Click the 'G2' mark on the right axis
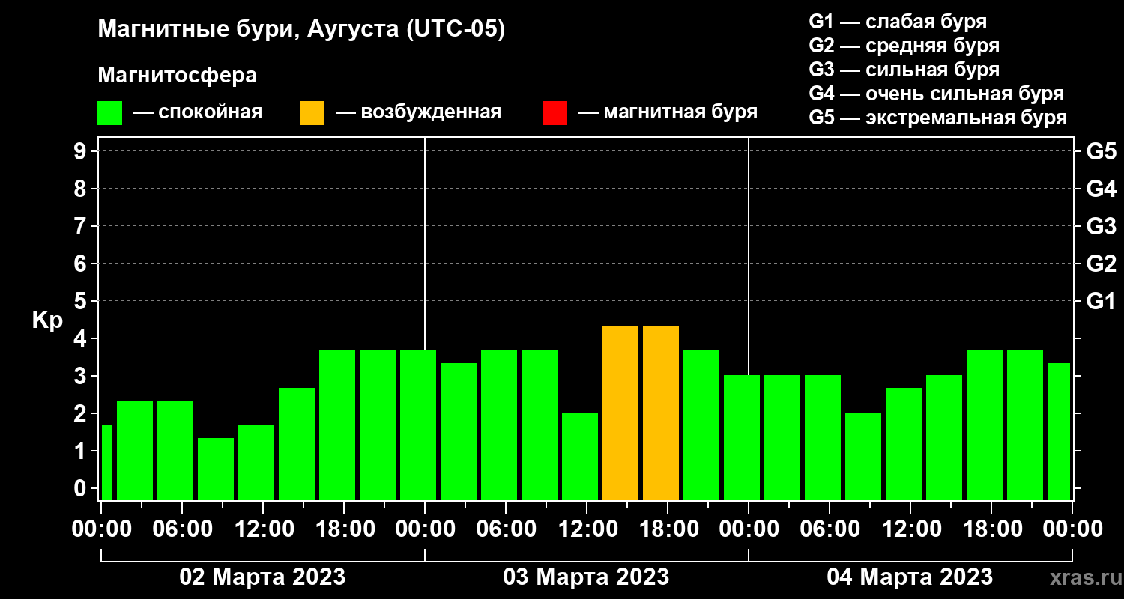 [x=1101, y=264]
